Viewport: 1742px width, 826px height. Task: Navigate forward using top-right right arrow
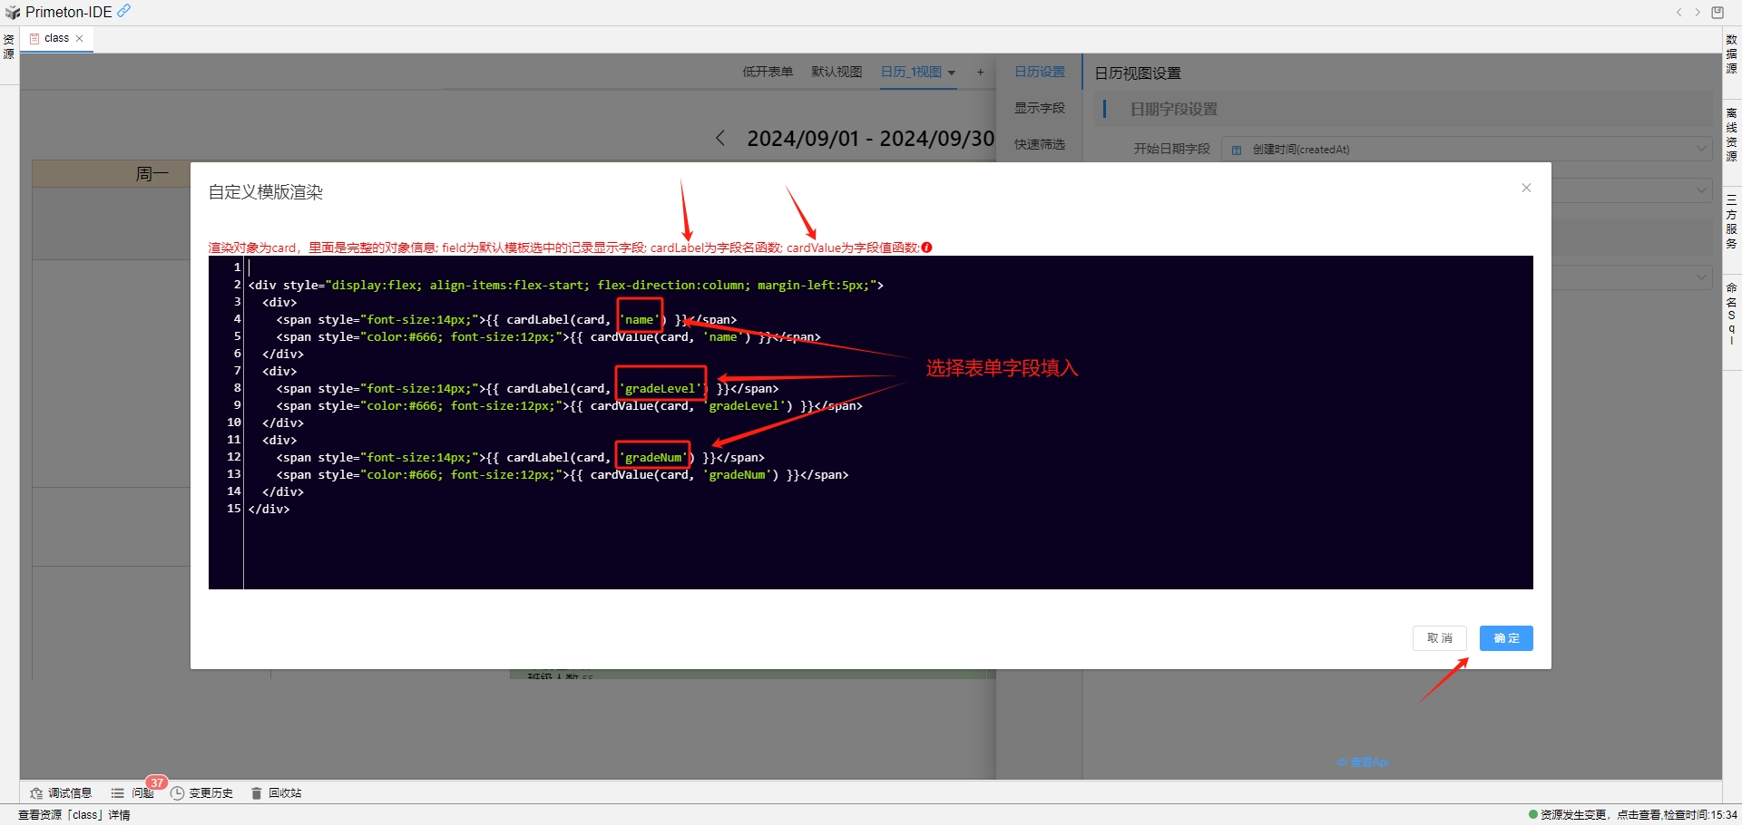tap(1698, 12)
